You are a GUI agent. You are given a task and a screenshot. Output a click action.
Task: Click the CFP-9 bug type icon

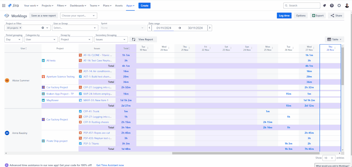click(80, 122)
